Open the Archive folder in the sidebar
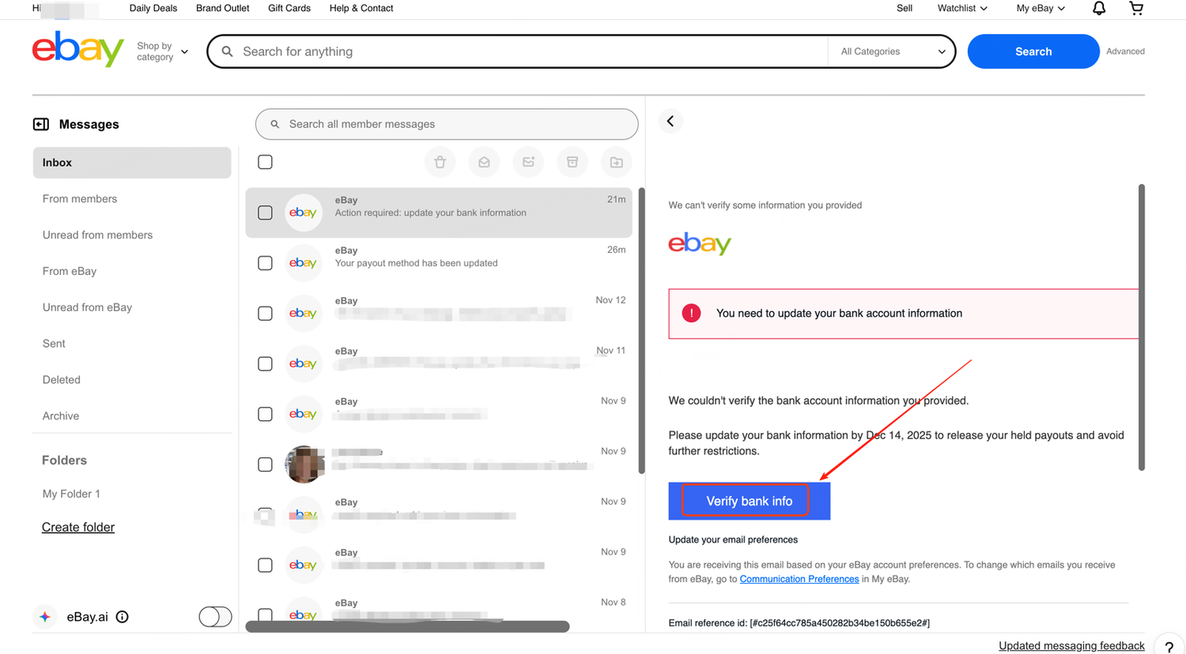Viewport: 1186px width, 654px height. click(x=61, y=416)
